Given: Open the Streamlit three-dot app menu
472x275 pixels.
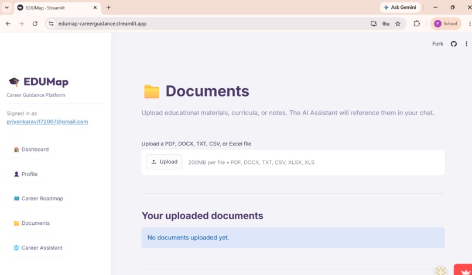Looking at the screenshot, I should point(466,44).
